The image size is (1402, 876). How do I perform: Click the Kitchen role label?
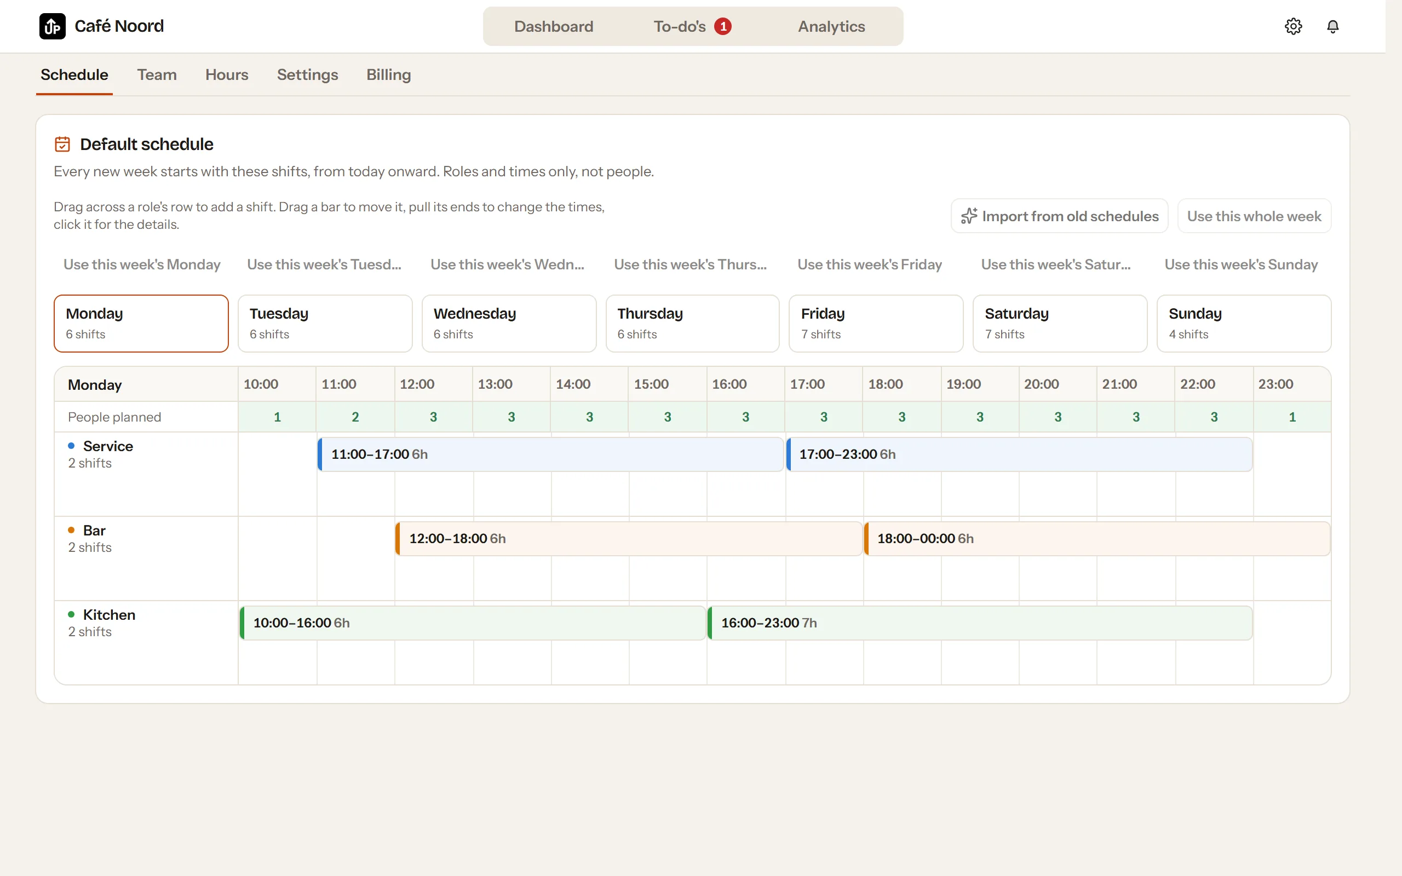109,615
